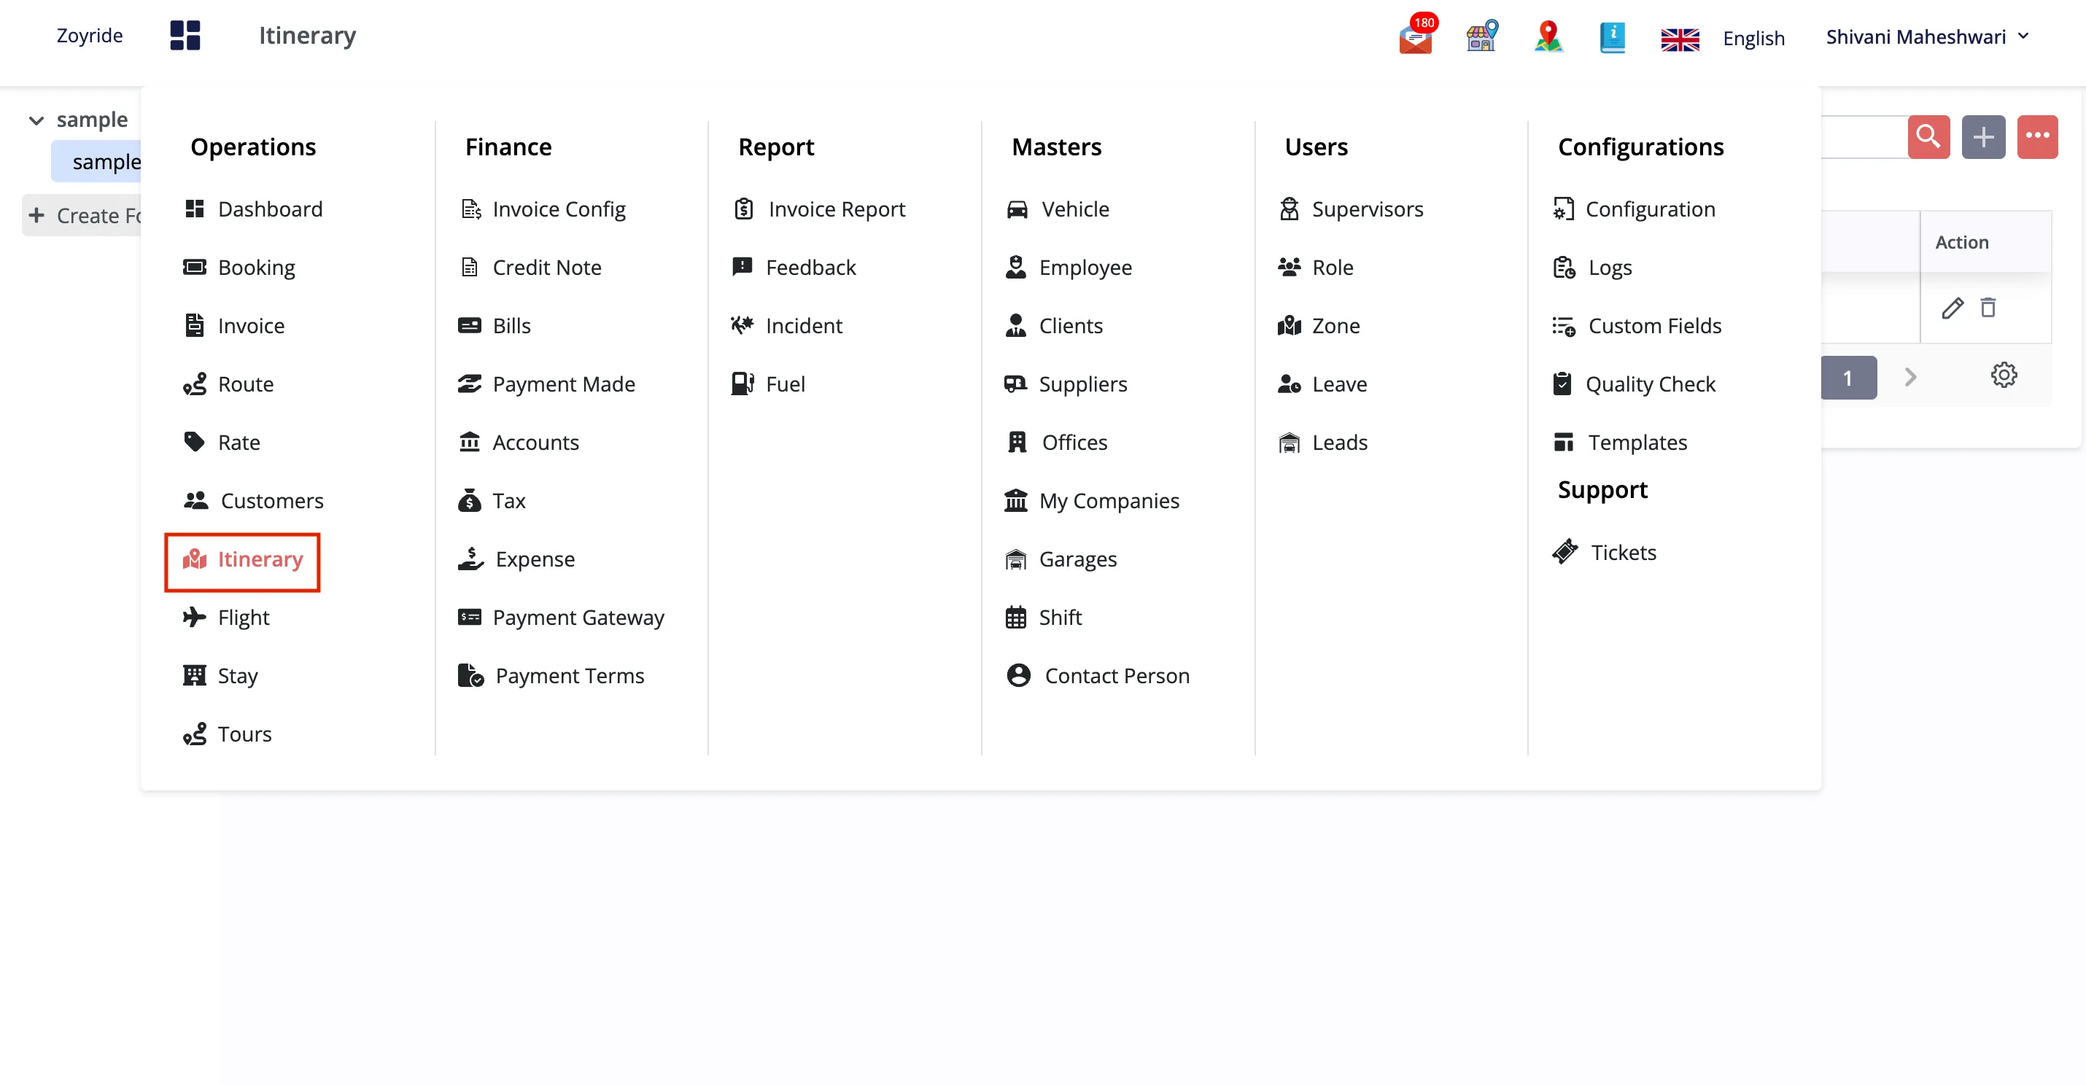
Task: Open My Companies menu item
Action: (x=1093, y=500)
